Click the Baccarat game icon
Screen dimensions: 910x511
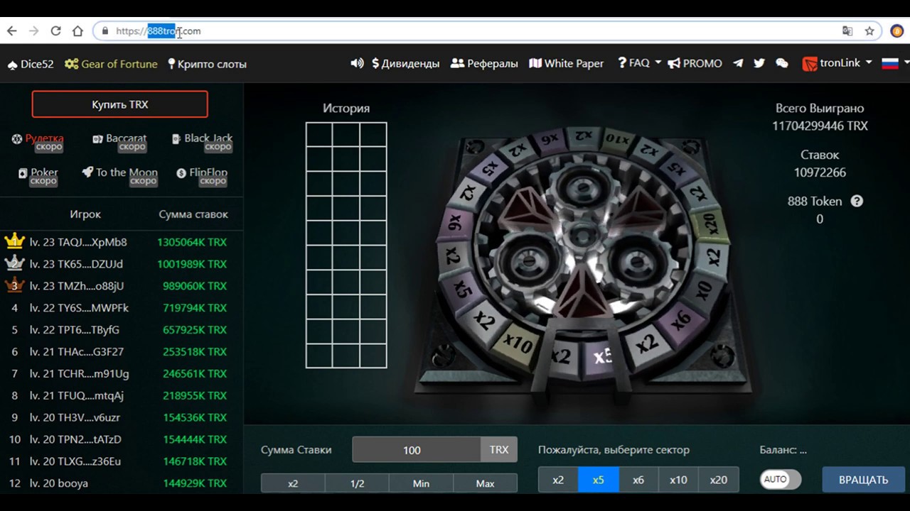98,139
